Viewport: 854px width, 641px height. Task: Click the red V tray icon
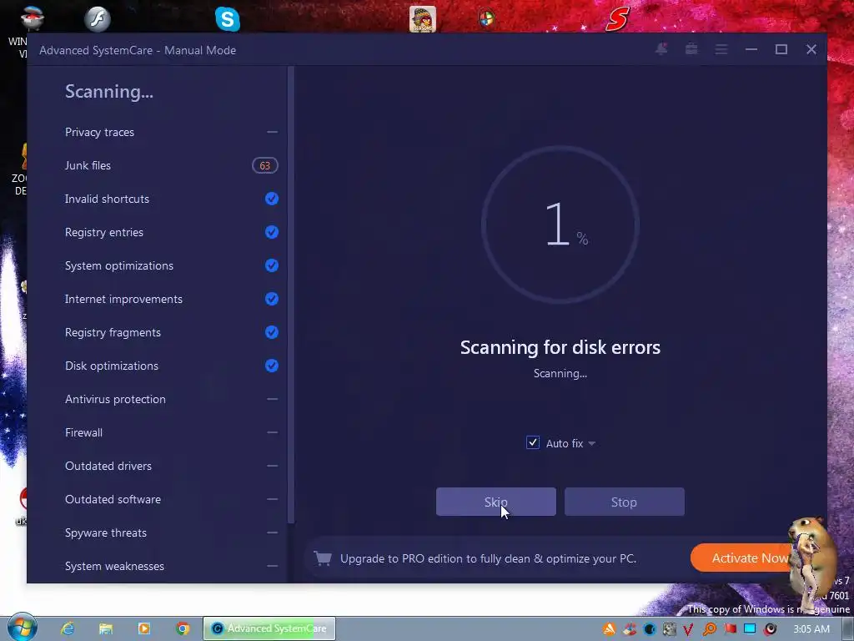coord(689,629)
